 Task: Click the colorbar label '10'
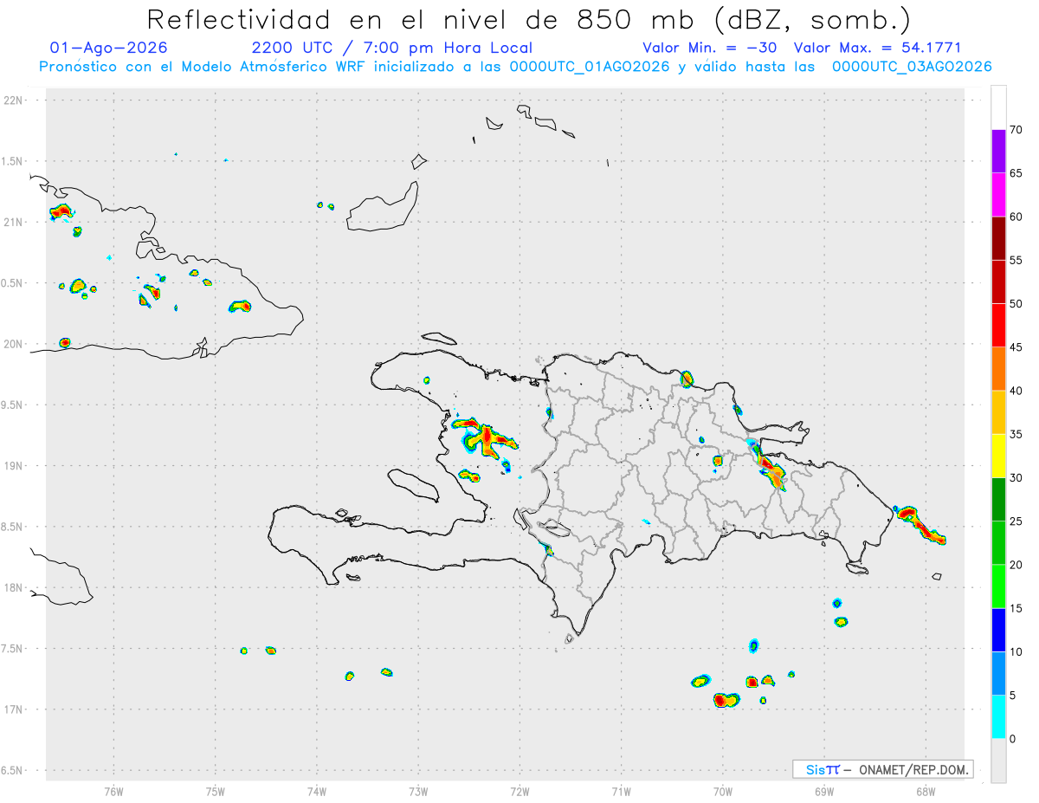[1016, 651]
